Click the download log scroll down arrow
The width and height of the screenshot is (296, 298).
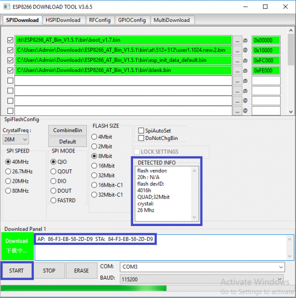290,256
